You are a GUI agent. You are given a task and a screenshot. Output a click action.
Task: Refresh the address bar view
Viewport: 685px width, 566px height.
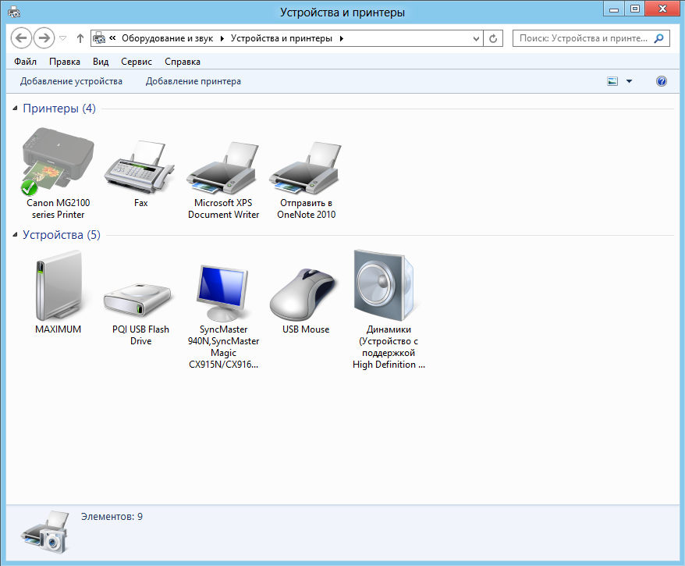[493, 38]
